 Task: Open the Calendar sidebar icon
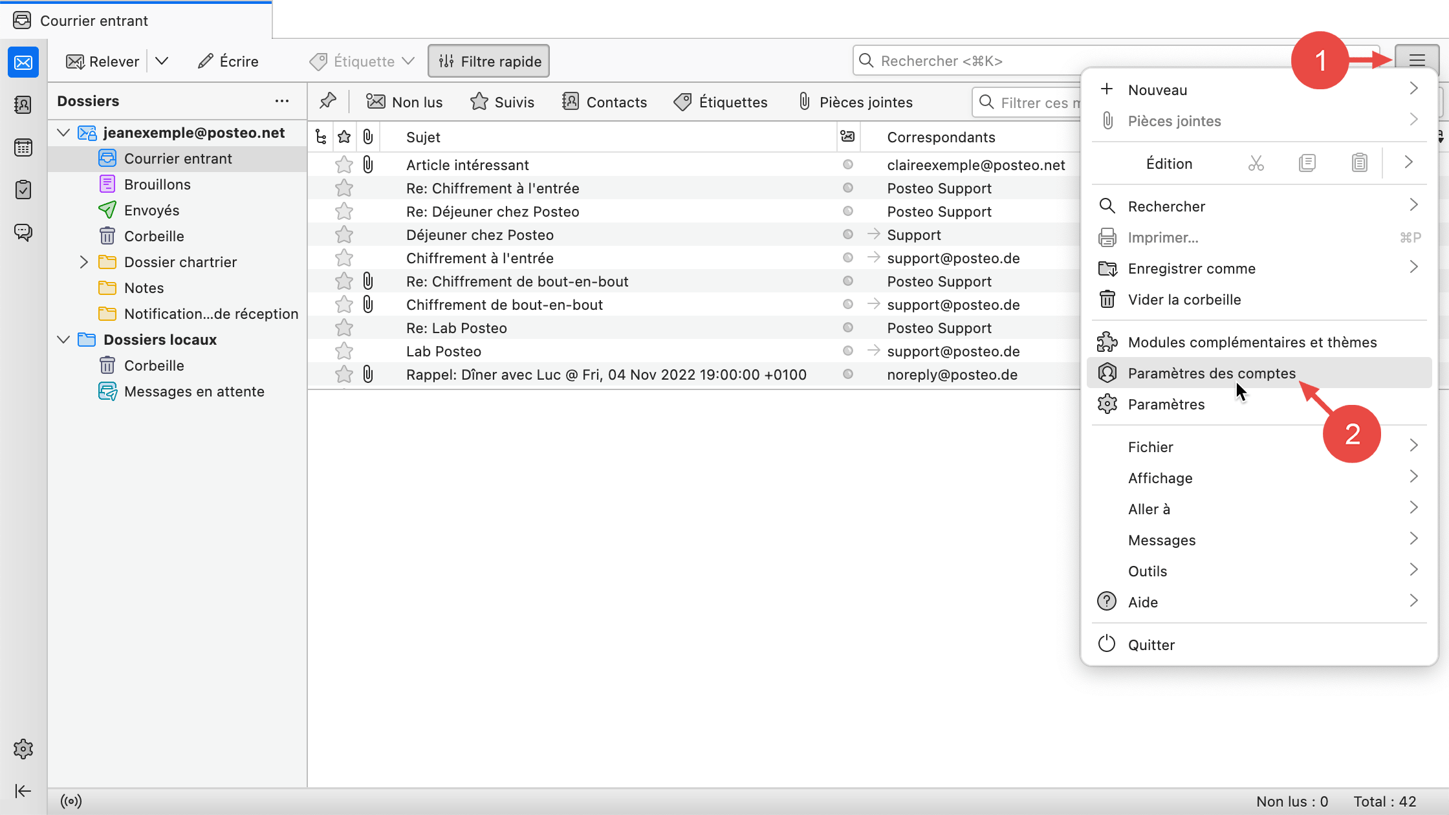pos(23,147)
